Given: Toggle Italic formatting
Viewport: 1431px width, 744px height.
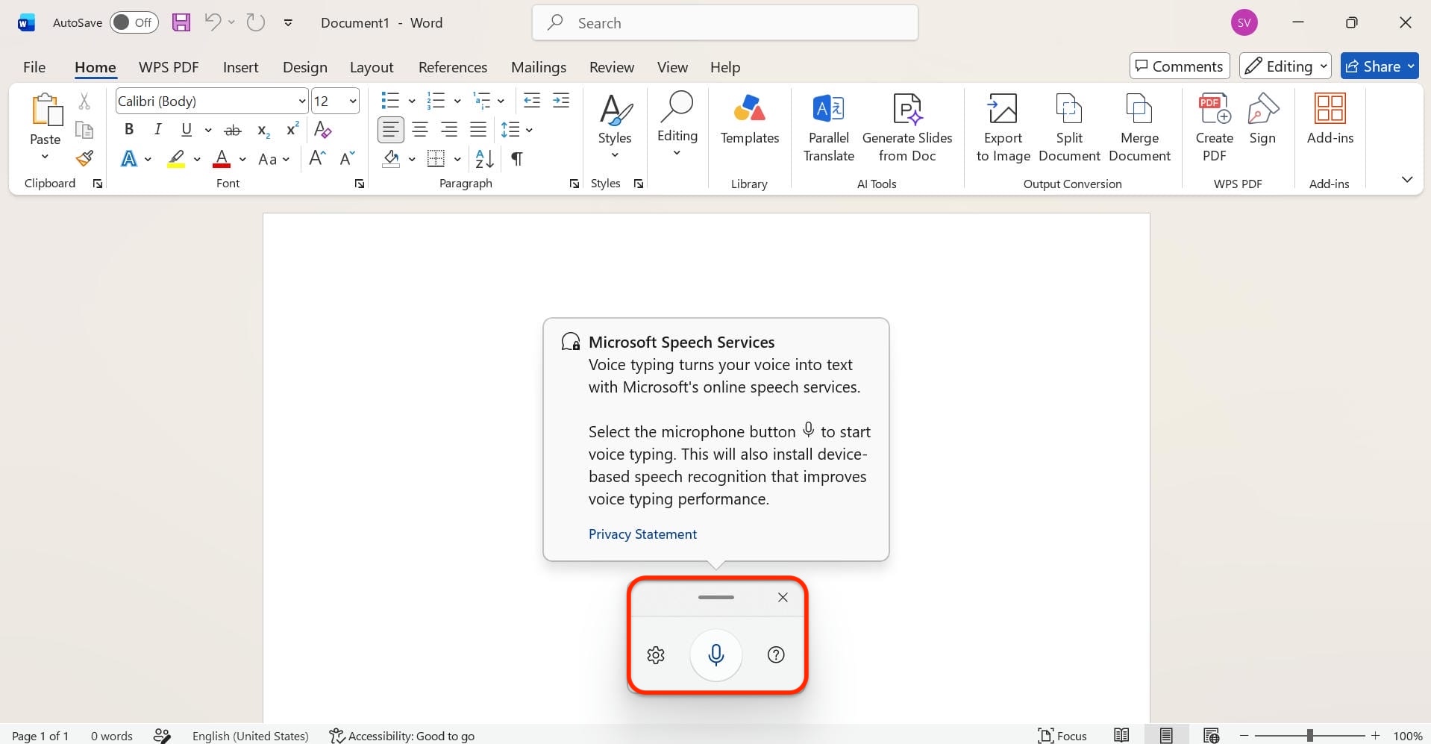Looking at the screenshot, I should coord(157,129).
